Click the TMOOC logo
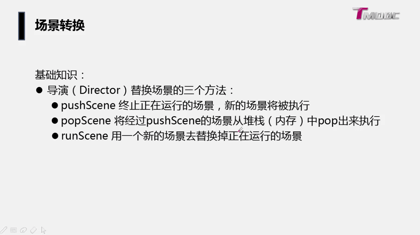Screen dimensions: 420x235 coord(376,14)
